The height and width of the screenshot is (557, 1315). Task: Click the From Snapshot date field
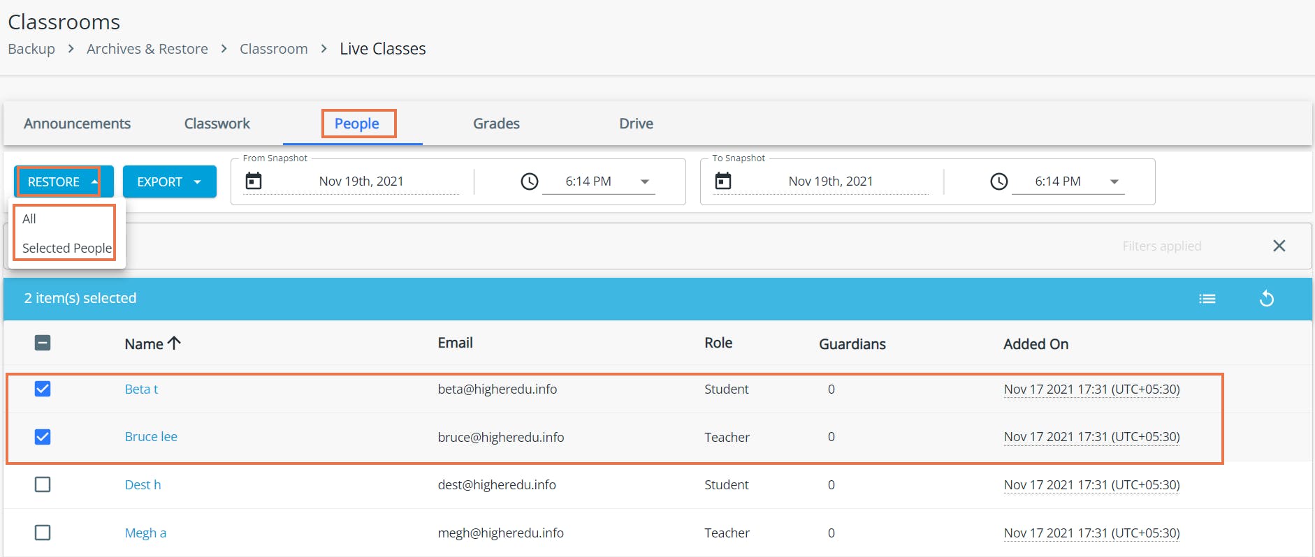click(x=361, y=181)
